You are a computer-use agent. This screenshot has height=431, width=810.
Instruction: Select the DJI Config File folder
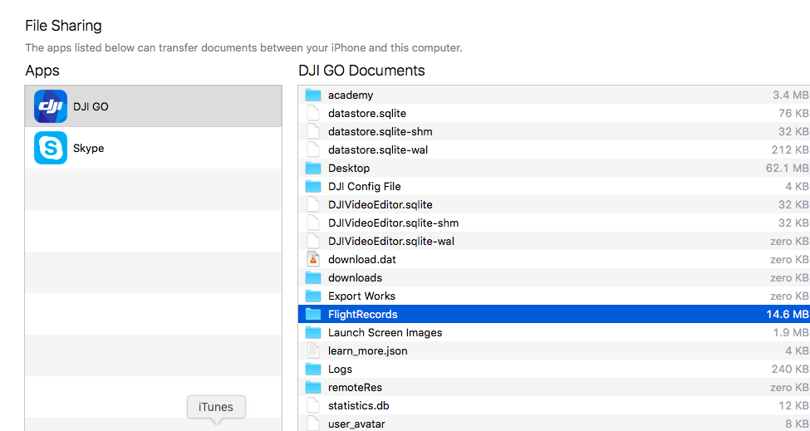[554, 186]
